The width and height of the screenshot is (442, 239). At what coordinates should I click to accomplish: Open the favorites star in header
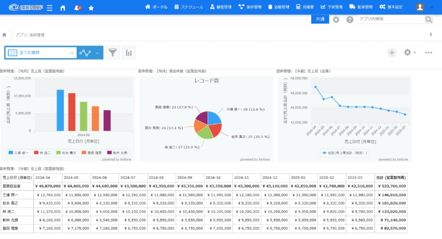91,8
